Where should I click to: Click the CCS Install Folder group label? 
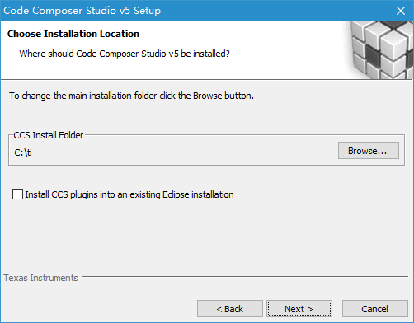tap(49, 135)
